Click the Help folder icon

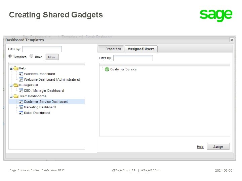pyautogui.click(x=16, y=68)
